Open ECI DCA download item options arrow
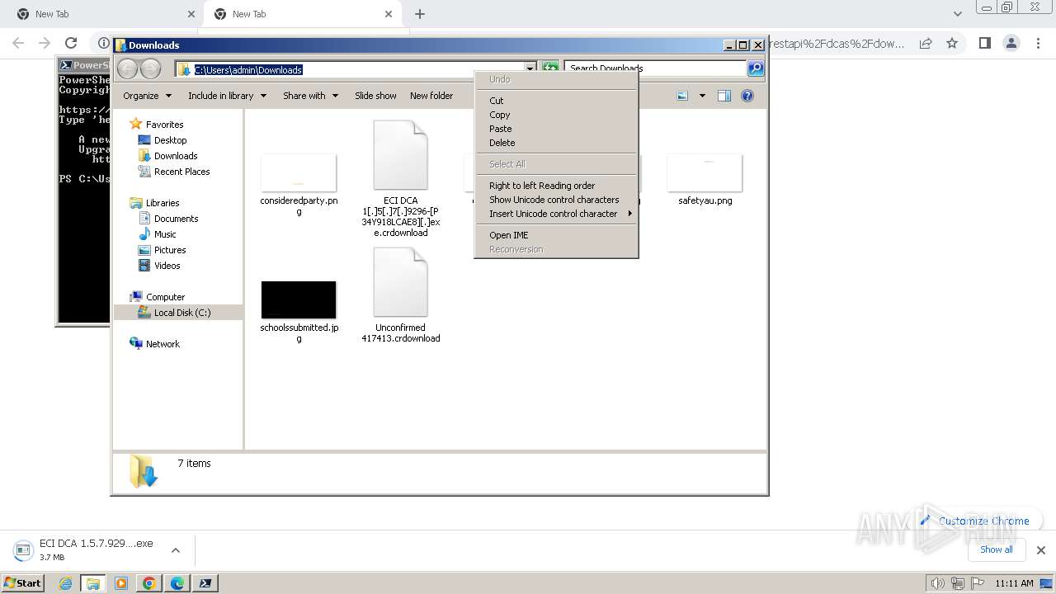The height and width of the screenshot is (594, 1056). tap(175, 550)
